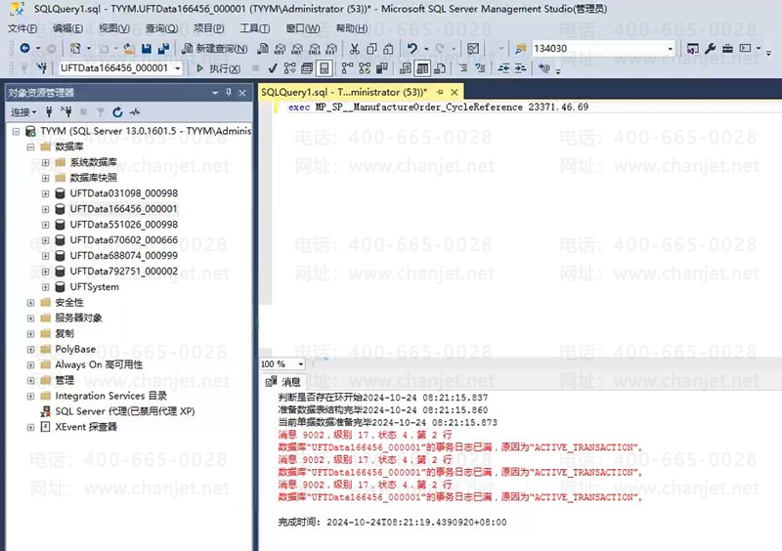The width and height of the screenshot is (782, 551).
Task: Open a new DAX query
Action: (x=331, y=49)
